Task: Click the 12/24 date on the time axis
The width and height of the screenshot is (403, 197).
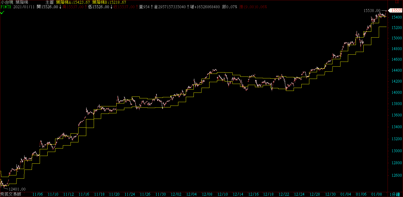Action: click(299, 195)
